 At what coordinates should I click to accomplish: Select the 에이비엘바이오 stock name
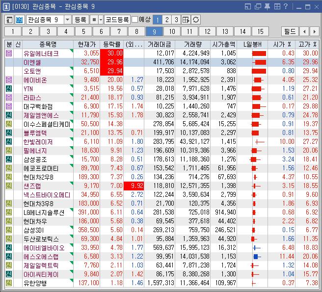[x=44, y=248]
